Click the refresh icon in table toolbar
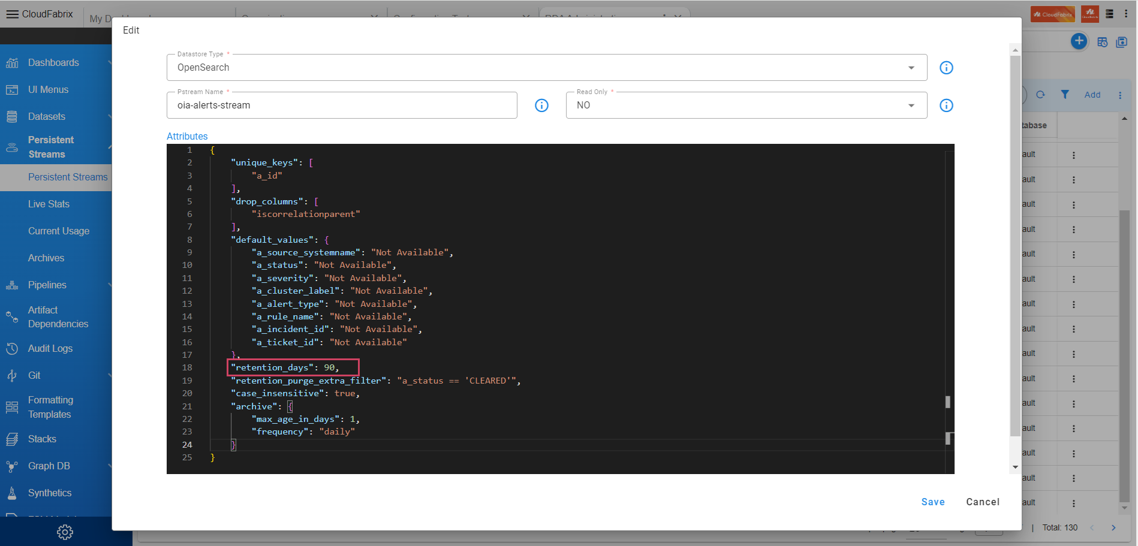Image resolution: width=1138 pixels, height=546 pixels. point(1040,95)
